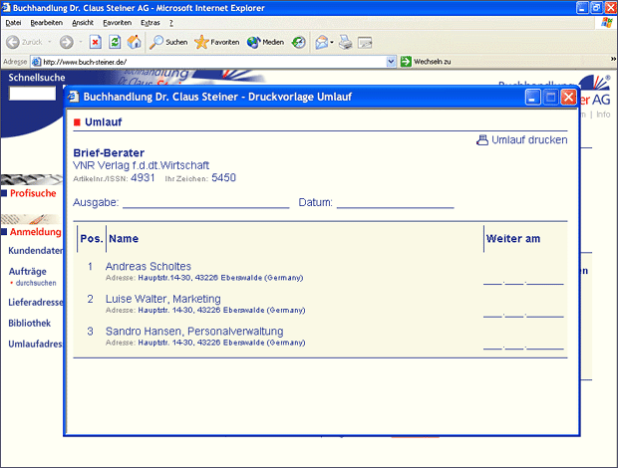Click the Brief-Berater title text
The height and width of the screenshot is (468, 618).
coord(109,152)
